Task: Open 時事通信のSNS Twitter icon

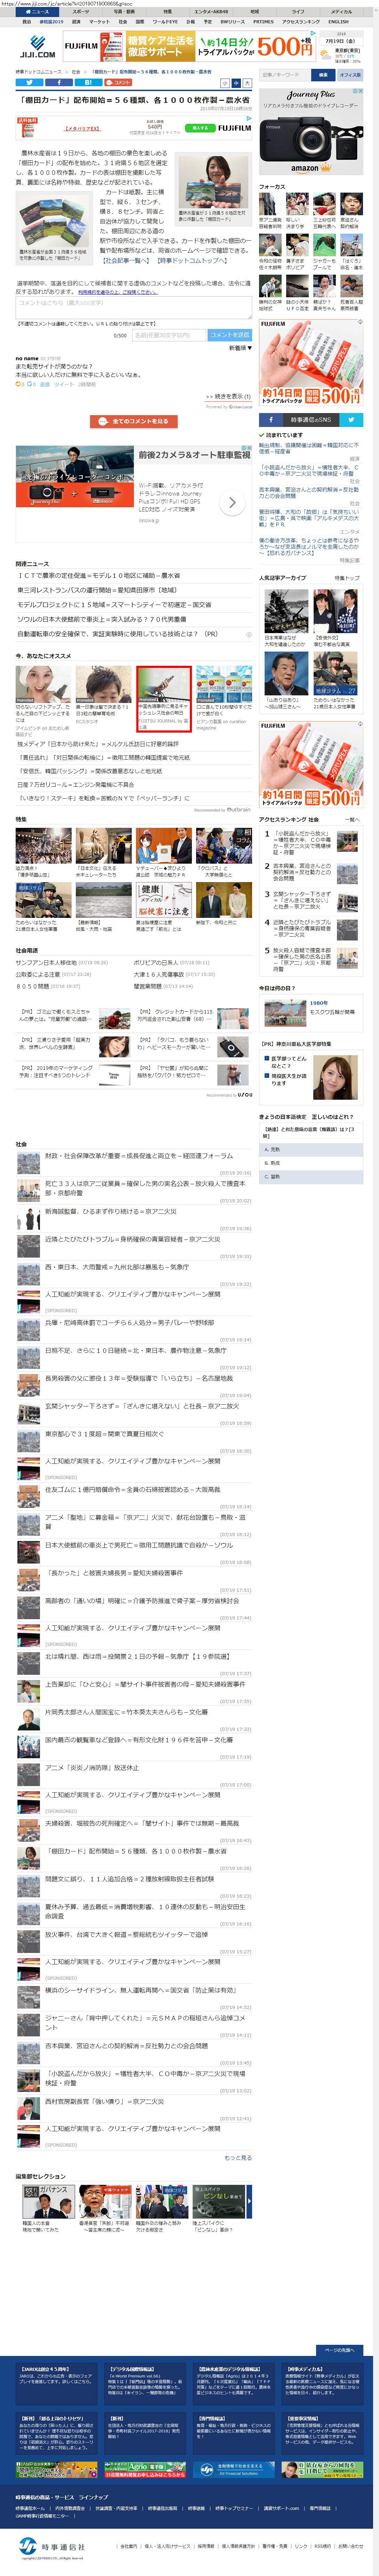Action: tap(351, 420)
